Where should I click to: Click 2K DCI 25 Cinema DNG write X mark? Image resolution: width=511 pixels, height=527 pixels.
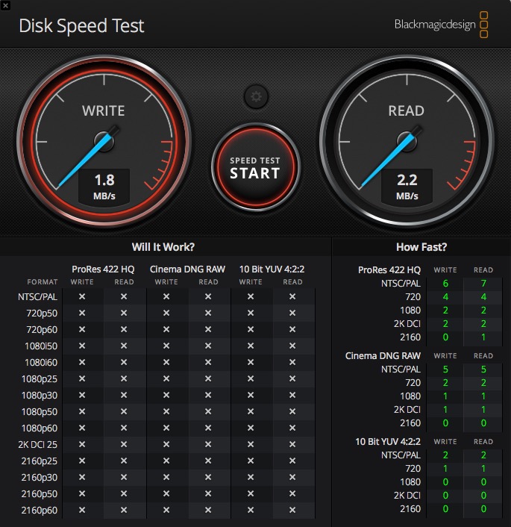point(166,445)
